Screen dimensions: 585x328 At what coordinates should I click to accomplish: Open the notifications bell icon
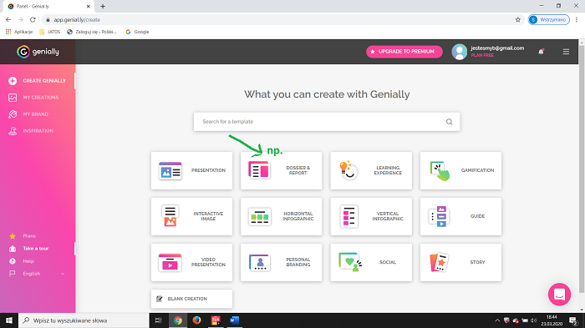coord(541,52)
